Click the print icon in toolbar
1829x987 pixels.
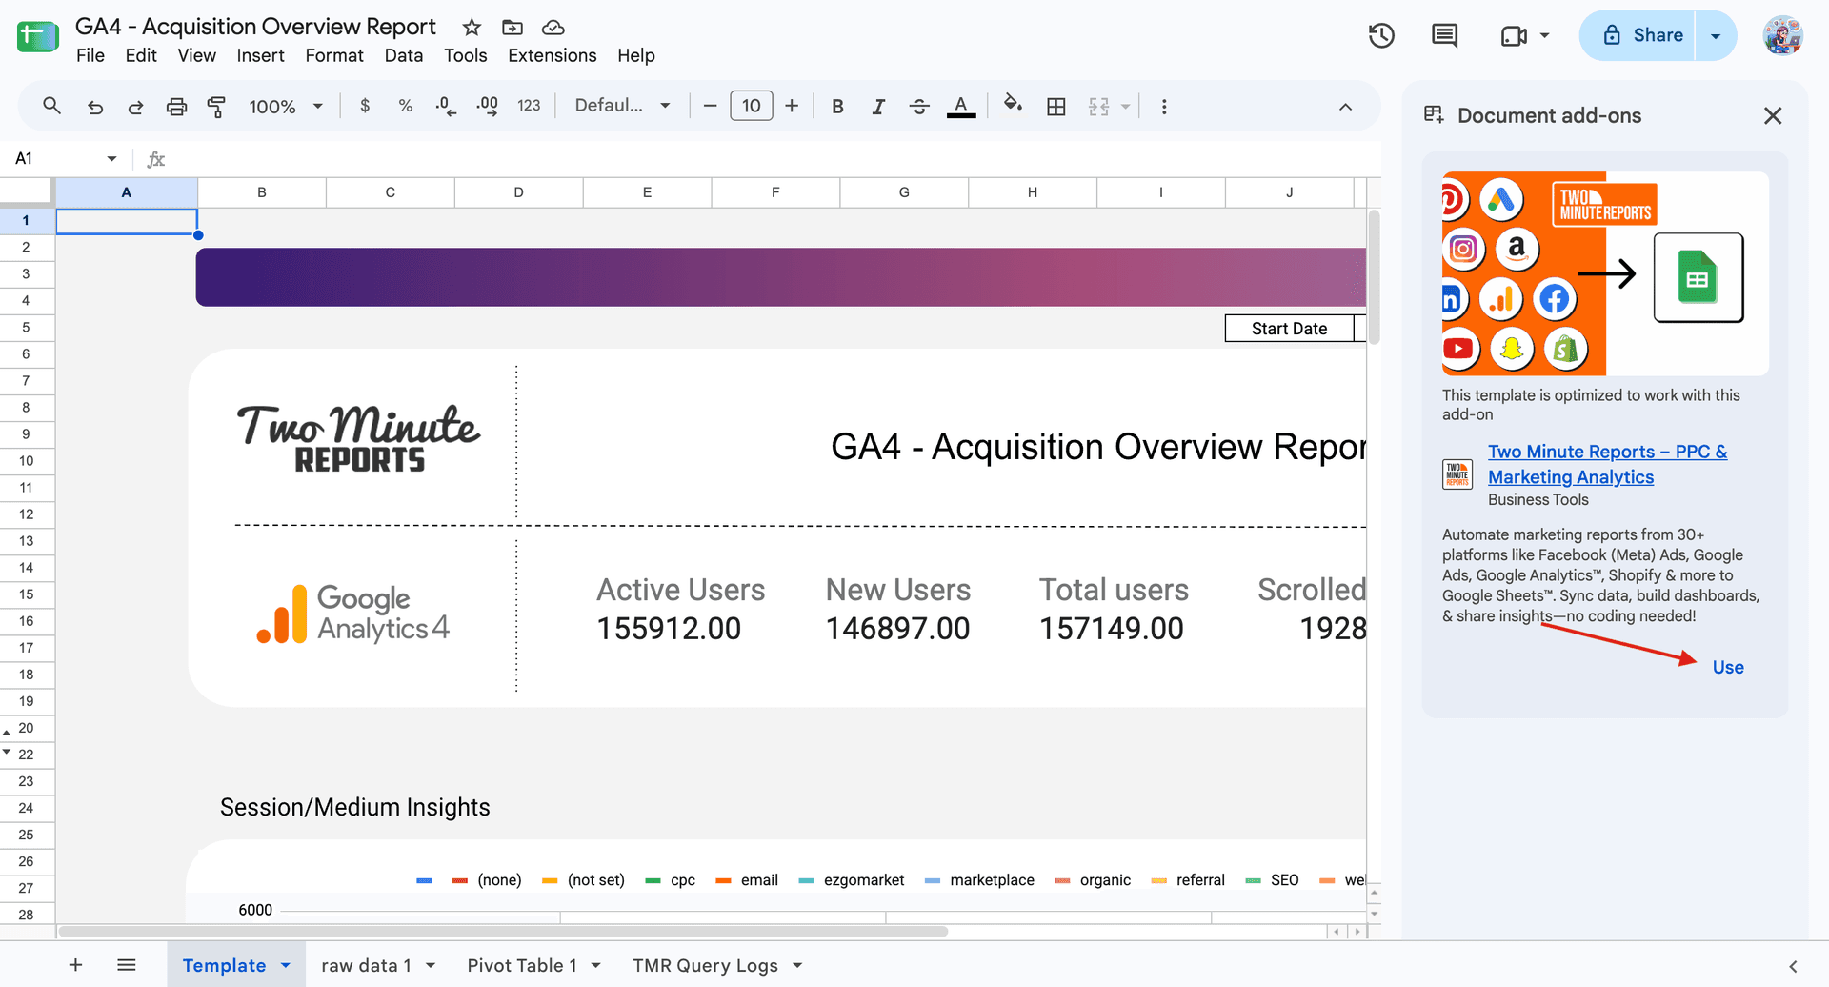[176, 107]
